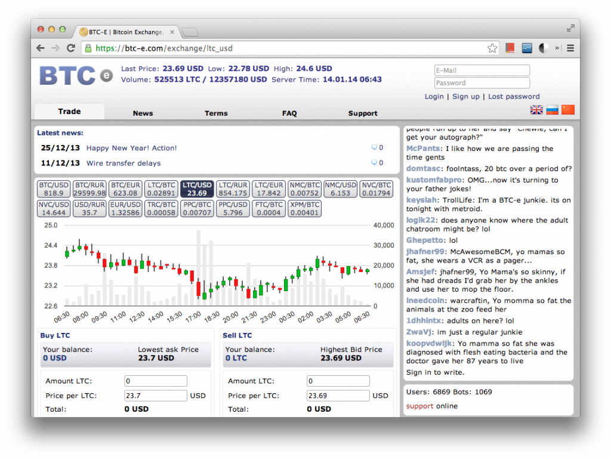The image size is (611, 460).
Task: Click the highest bid price 23.69 USD
Action: (x=341, y=358)
